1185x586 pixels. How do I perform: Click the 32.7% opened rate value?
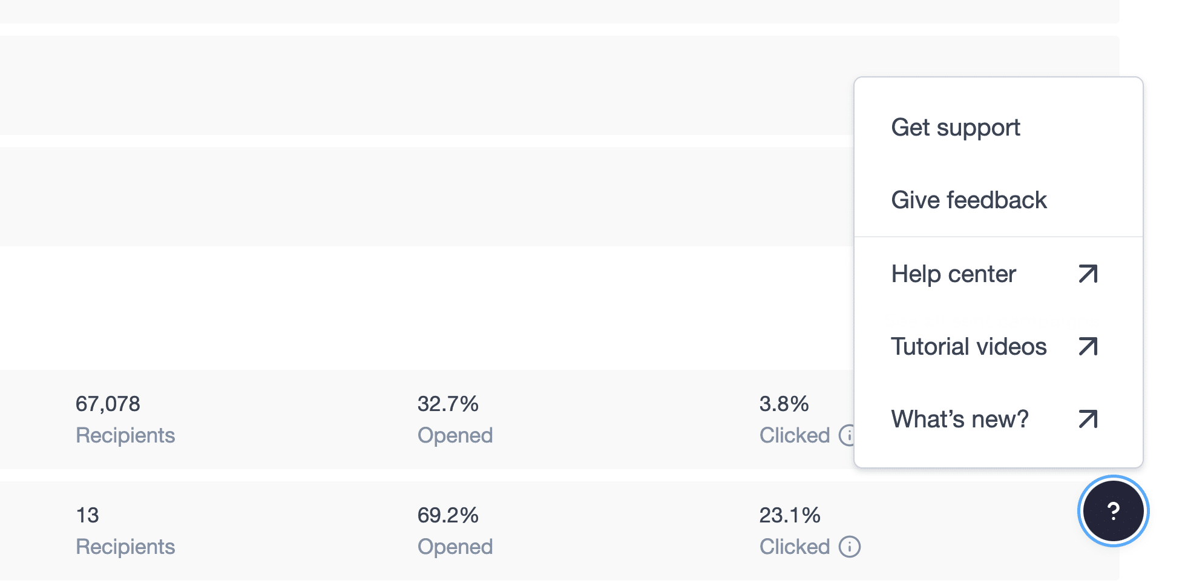(x=448, y=404)
